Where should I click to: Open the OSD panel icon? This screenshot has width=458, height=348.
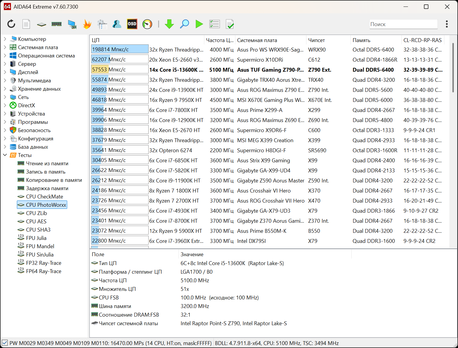(x=132, y=24)
